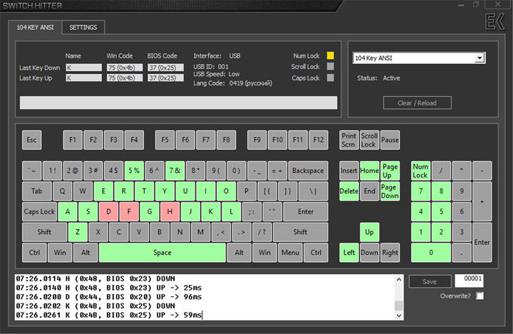Open the 104 Key ANSI layout dropdown
Screen dimensions: 513x334
pyautogui.click(x=479, y=58)
